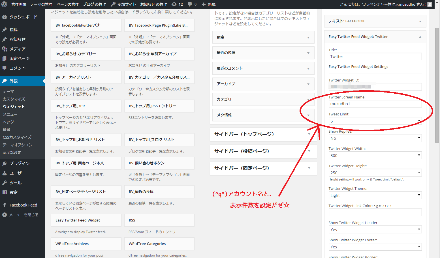Click the user avatar in the admin bar

point(430,4)
